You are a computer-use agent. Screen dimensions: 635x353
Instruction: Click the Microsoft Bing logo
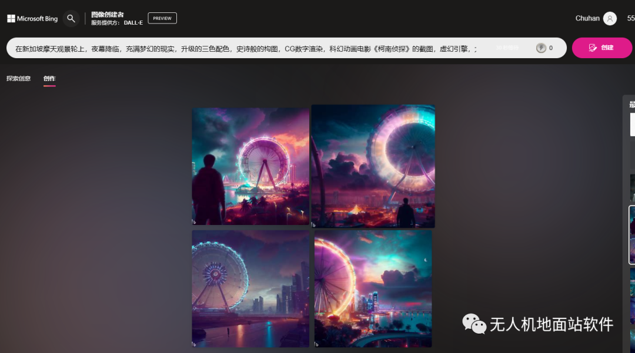[32, 19]
